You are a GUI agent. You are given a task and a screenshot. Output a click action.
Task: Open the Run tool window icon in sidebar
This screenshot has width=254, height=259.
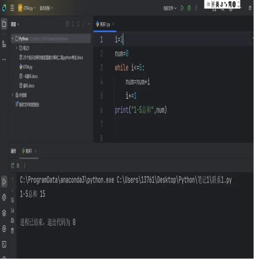point(4,182)
